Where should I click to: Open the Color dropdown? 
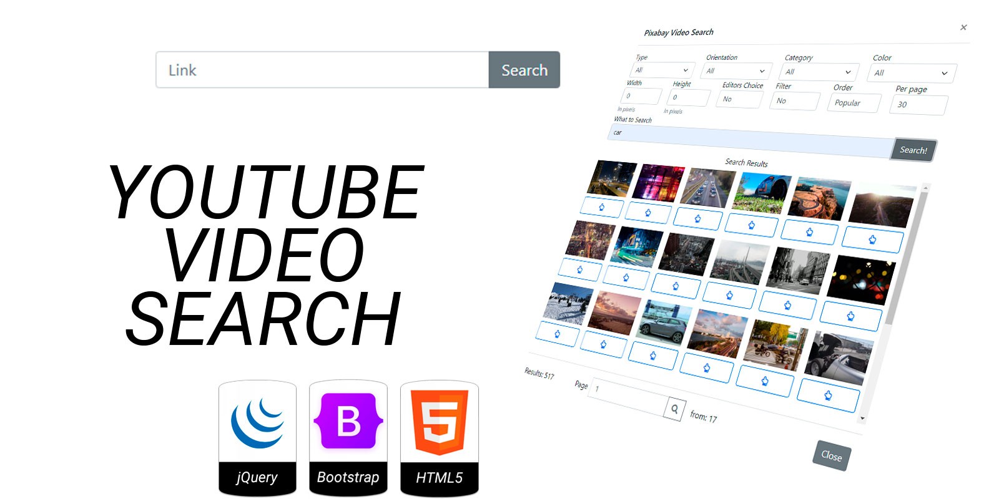[x=912, y=73]
